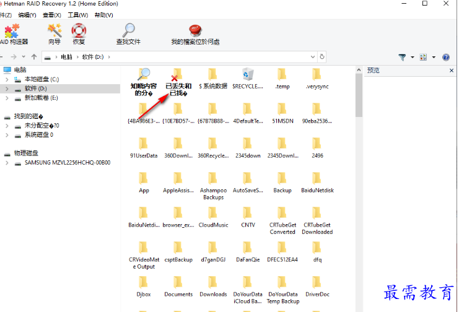The image size is (459, 312).
Task: Select 找到的磁 group in the tree
Action: pyautogui.click(x=28, y=116)
